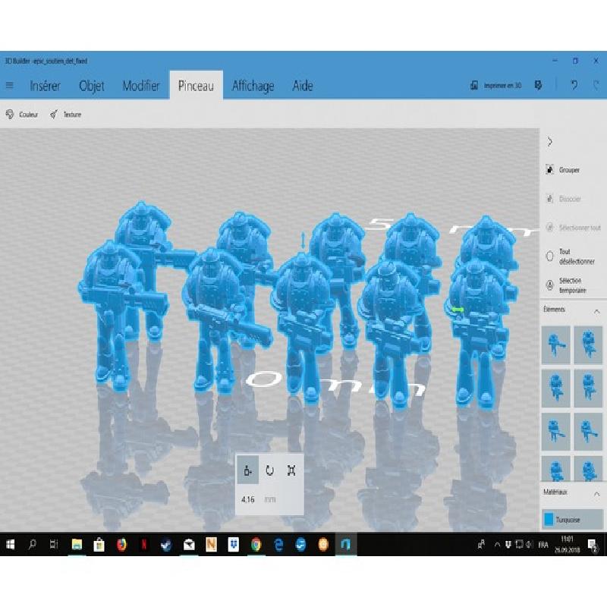The width and height of the screenshot is (607, 607).
Task: Open the Objet tab
Action: (x=91, y=86)
